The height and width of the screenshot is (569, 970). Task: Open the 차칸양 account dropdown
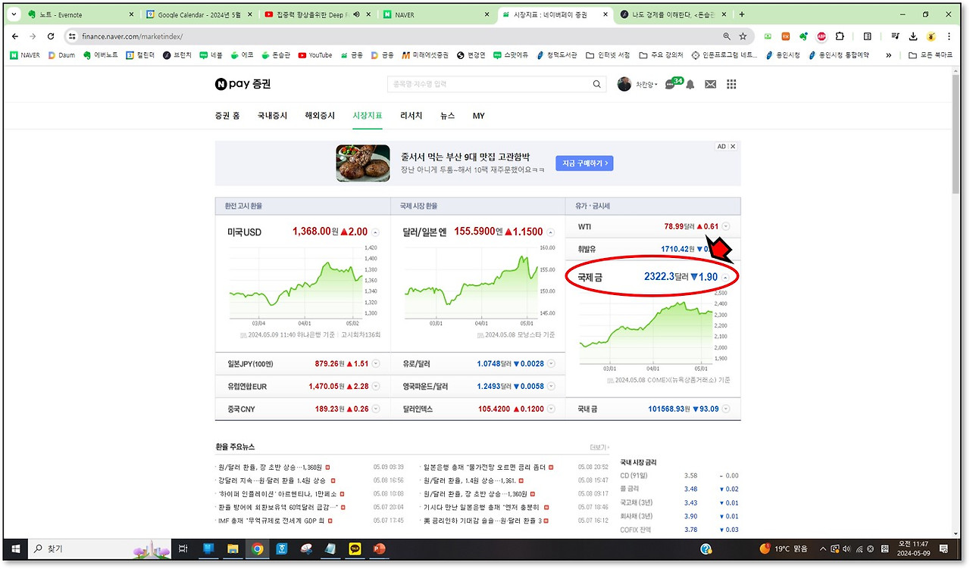[646, 84]
